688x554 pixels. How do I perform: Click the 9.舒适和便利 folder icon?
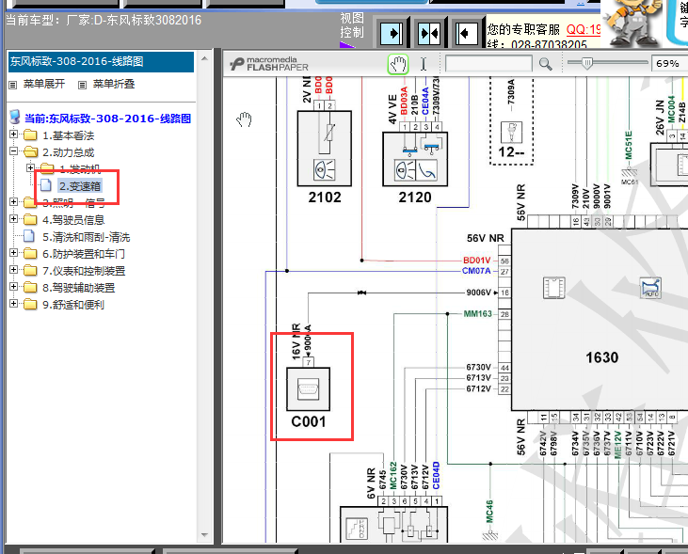(x=30, y=304)
